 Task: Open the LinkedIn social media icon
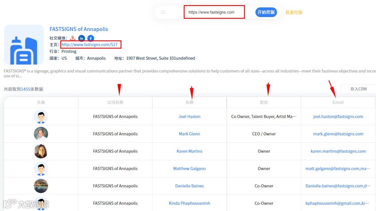[81, 38]
